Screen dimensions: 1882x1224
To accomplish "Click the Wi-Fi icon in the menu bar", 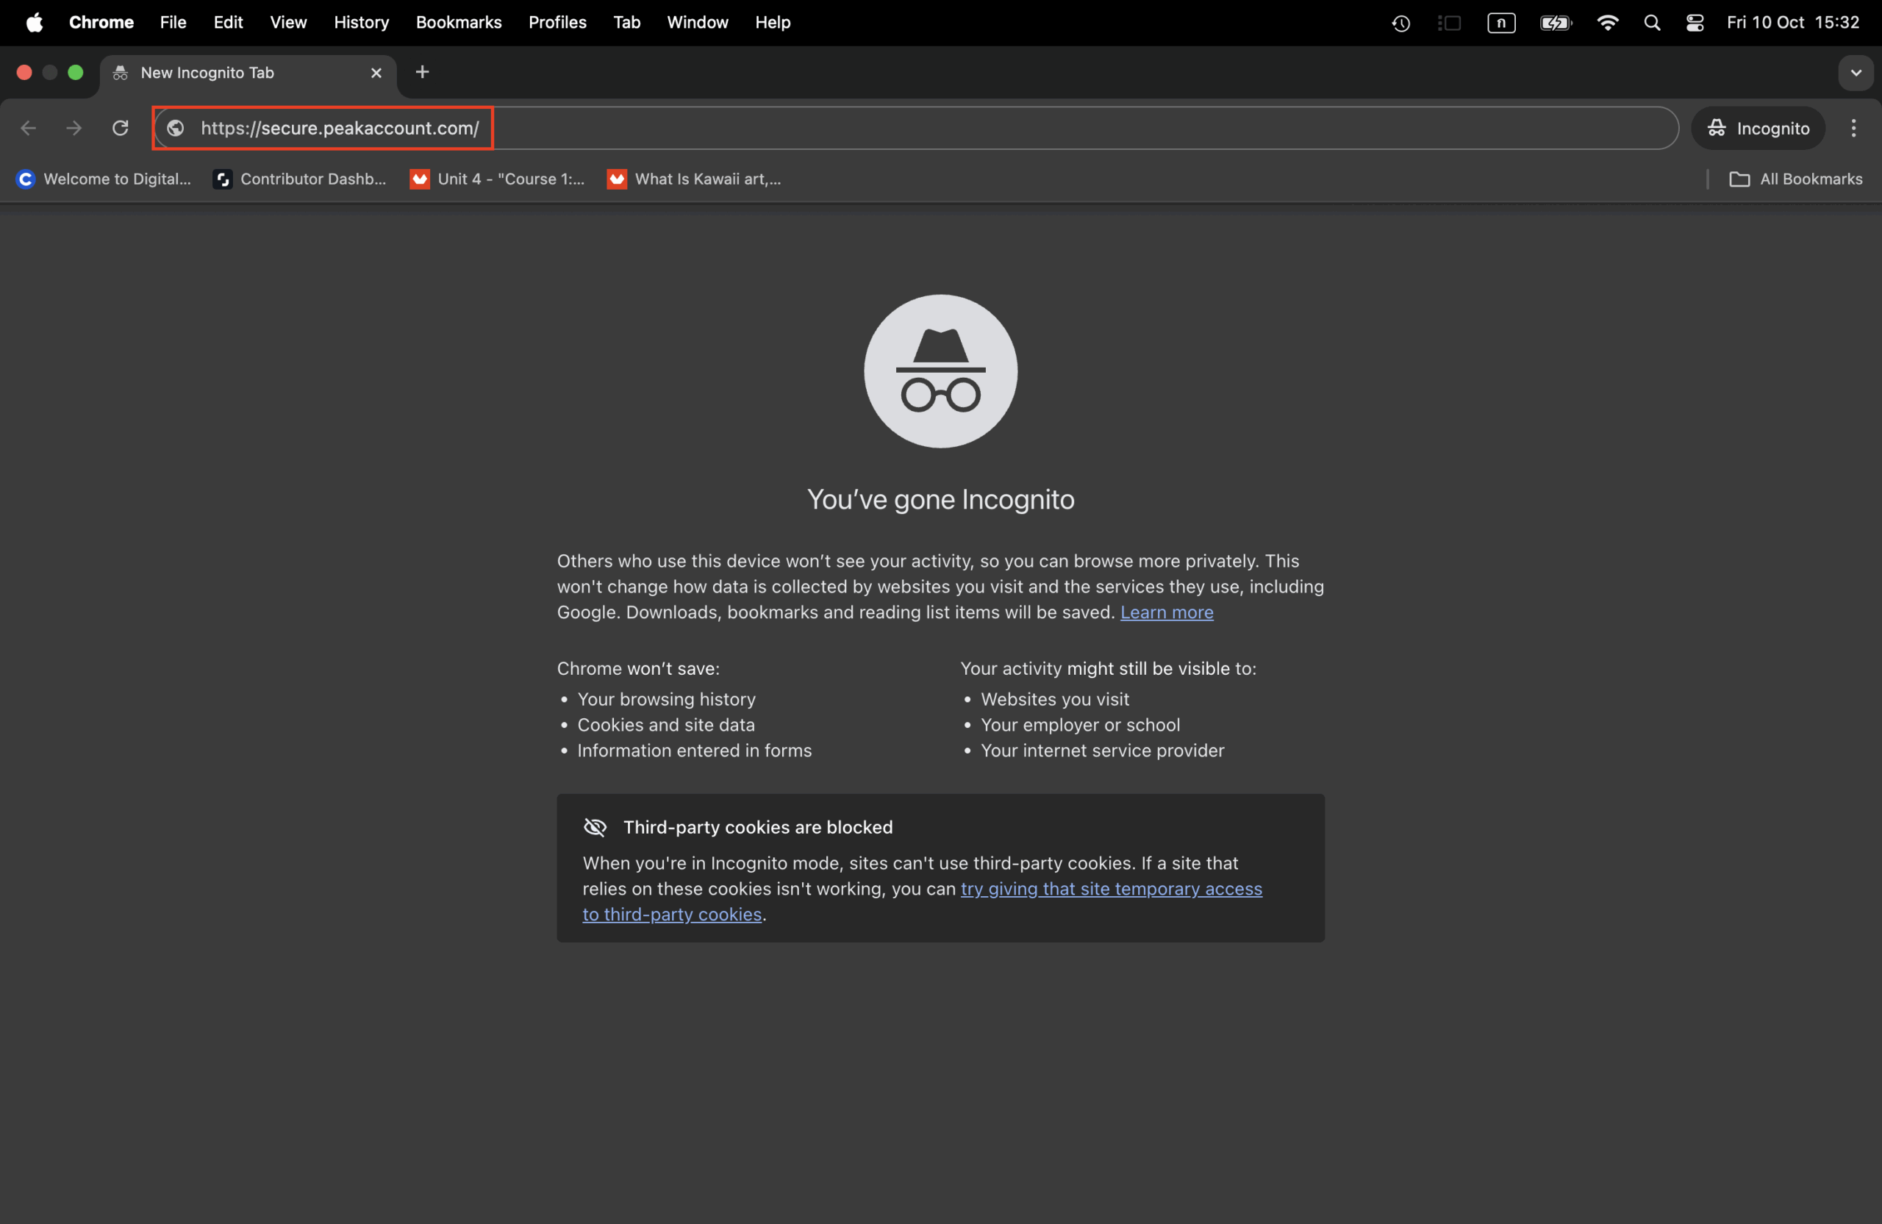I will 1608,22.
